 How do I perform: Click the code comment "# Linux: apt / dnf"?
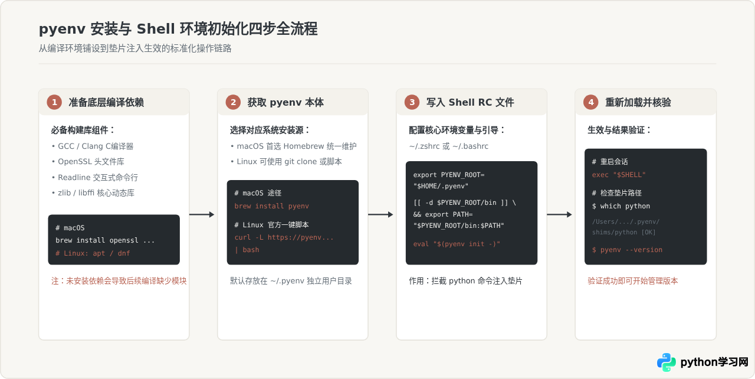(93, 253)
